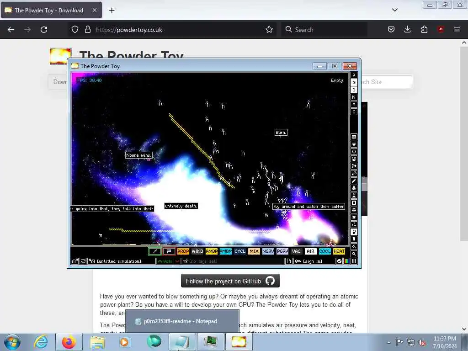Open the C console button
Screen dimensions: 468x351
tap(354, 112)
